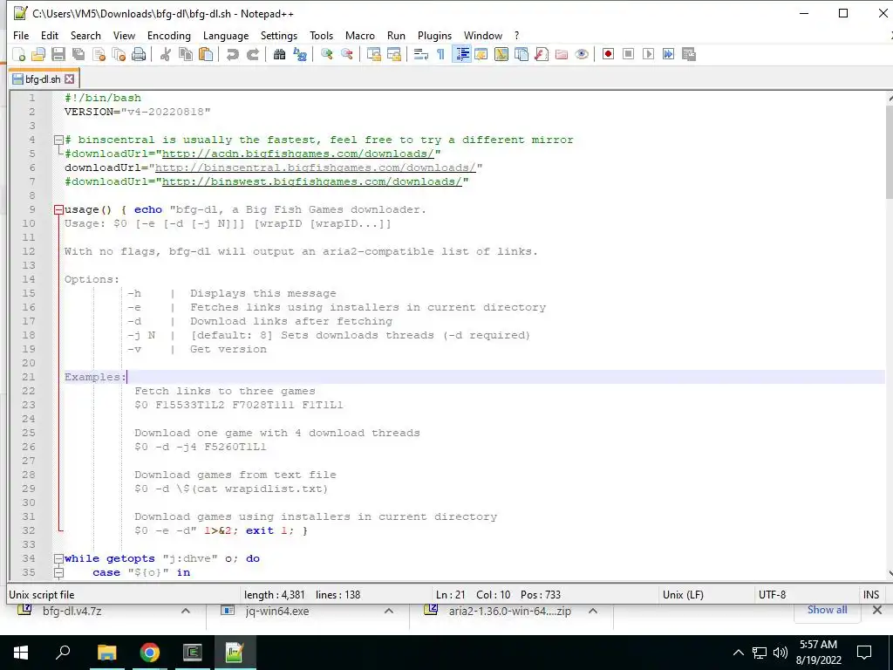Collapse the case block fold at line 35

58,572
